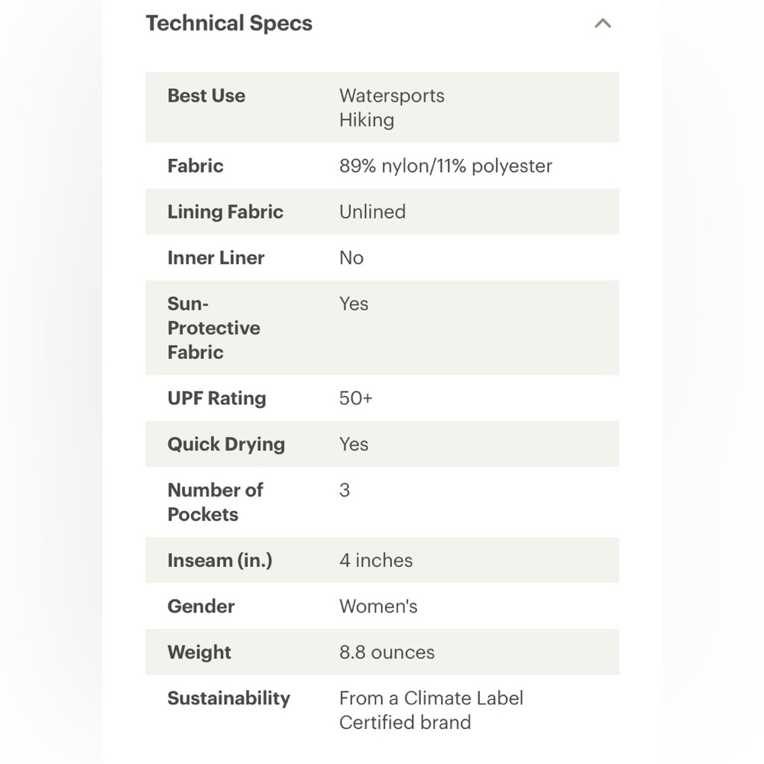The height and width of the screenshot is (764, 764).
Task: Click the 50+ UPF value
Action: pyautogui.click(x=356, y=398)
